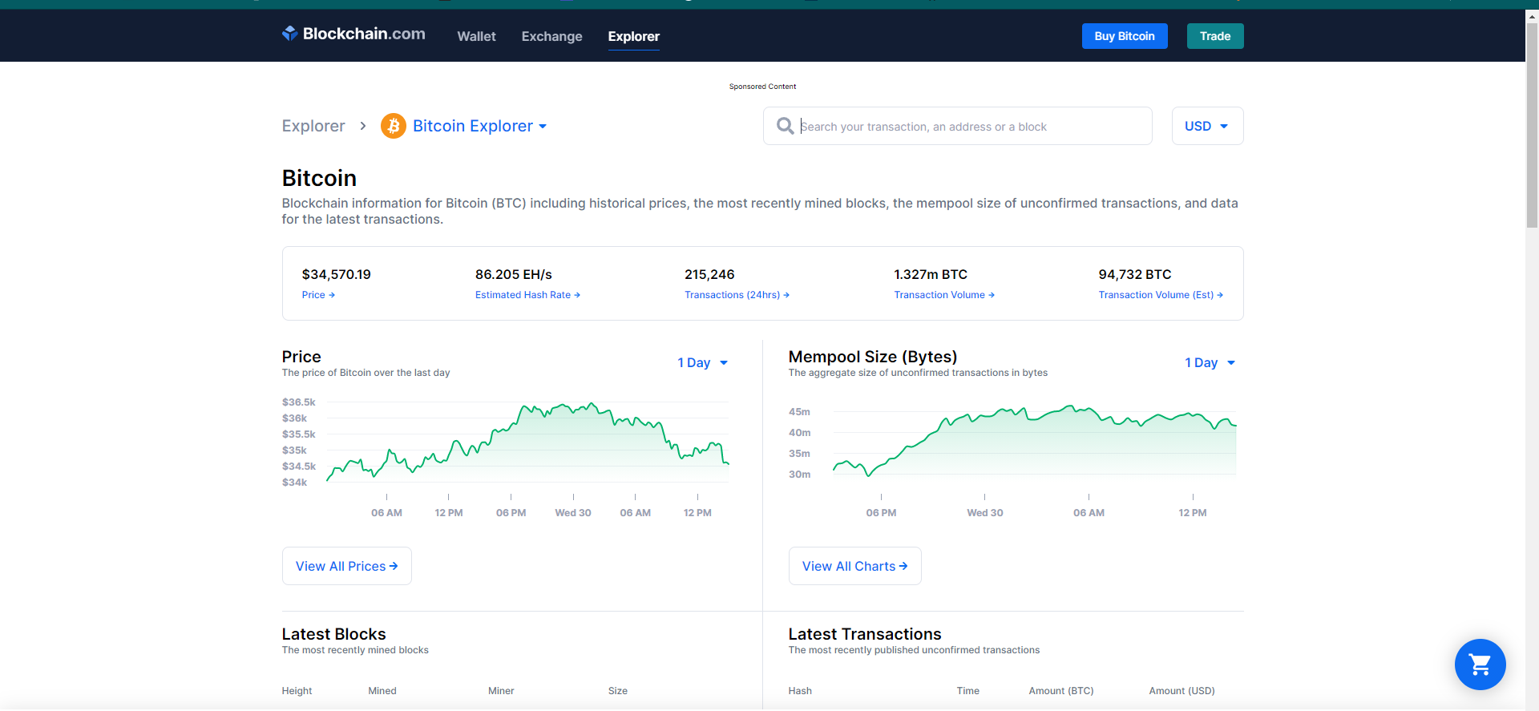Image resolution: width=1539 pixels, height=711 pixels.
Task: Click the Amount (USD) column header
Action: coord(1182,691)
